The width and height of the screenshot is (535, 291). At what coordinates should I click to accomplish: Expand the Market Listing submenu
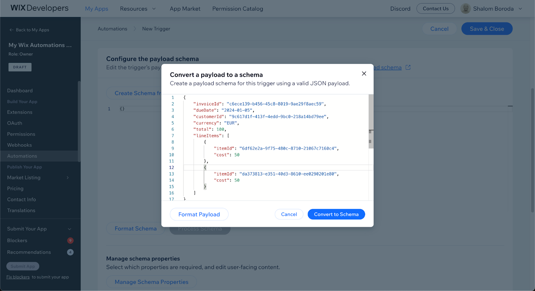pyautogui.click(x=68, y=178)
